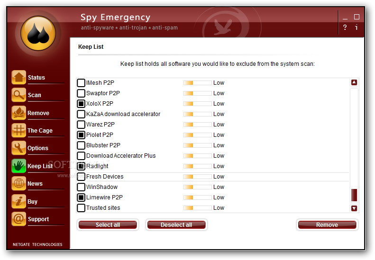Click the Remove button below the list
Image resolution: width=375 pixels, height=260 pixels.
pyautogui.click(x=327, y=225)
